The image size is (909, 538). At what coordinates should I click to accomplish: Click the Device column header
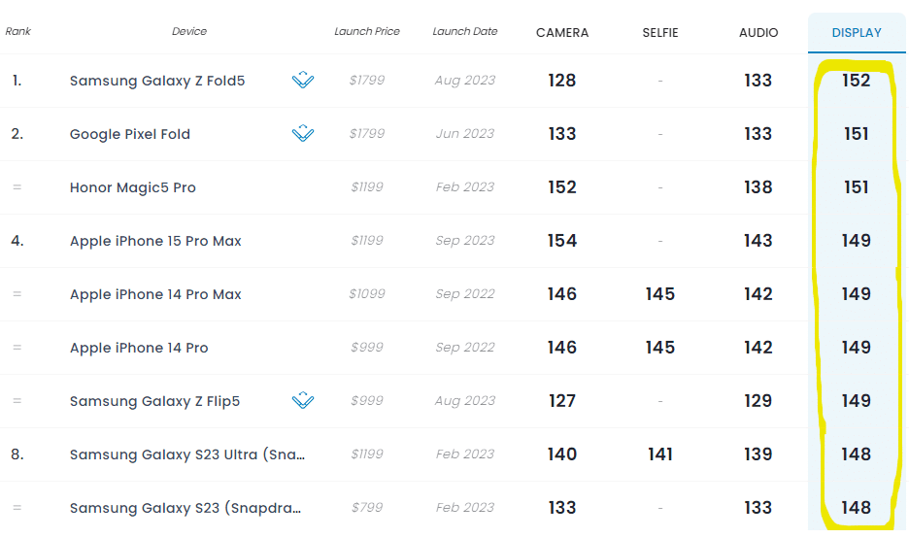pos(189,31)
